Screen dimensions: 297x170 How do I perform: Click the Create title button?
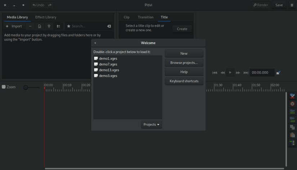coord(182,29)
